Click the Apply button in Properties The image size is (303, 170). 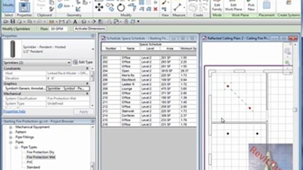(84, 111)
